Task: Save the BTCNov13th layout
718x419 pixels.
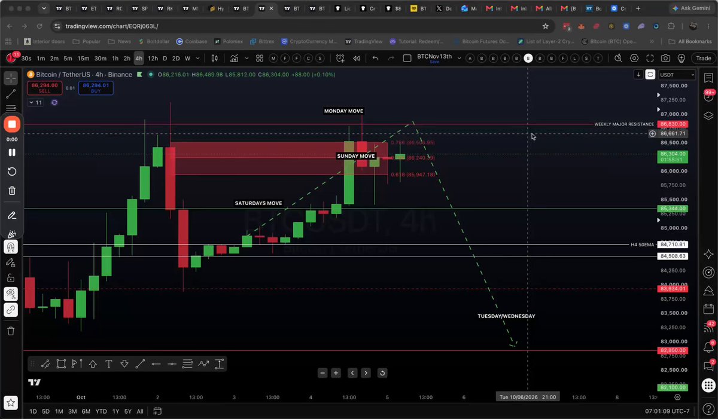Action: coord(434,62)
